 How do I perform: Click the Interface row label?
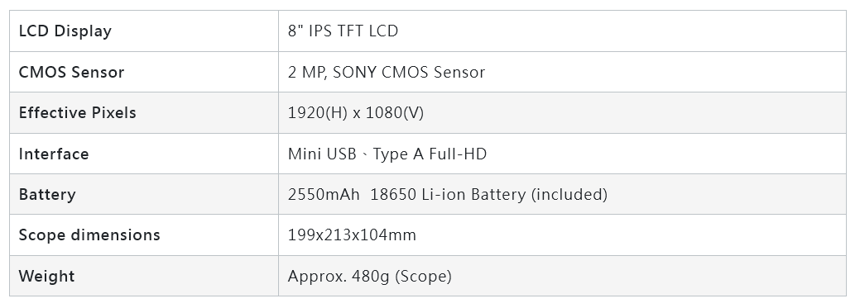[x=54, y=154]
